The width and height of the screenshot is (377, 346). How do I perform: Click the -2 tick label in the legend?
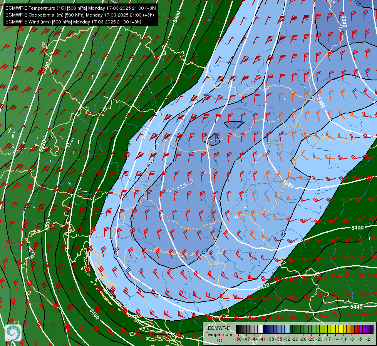pyautogui.click(x=368, y=339)
